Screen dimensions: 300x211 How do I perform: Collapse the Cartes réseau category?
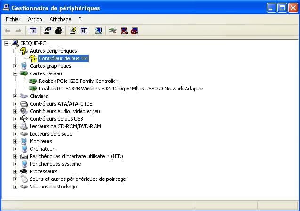pyautogui.click(x=15, y=73)
